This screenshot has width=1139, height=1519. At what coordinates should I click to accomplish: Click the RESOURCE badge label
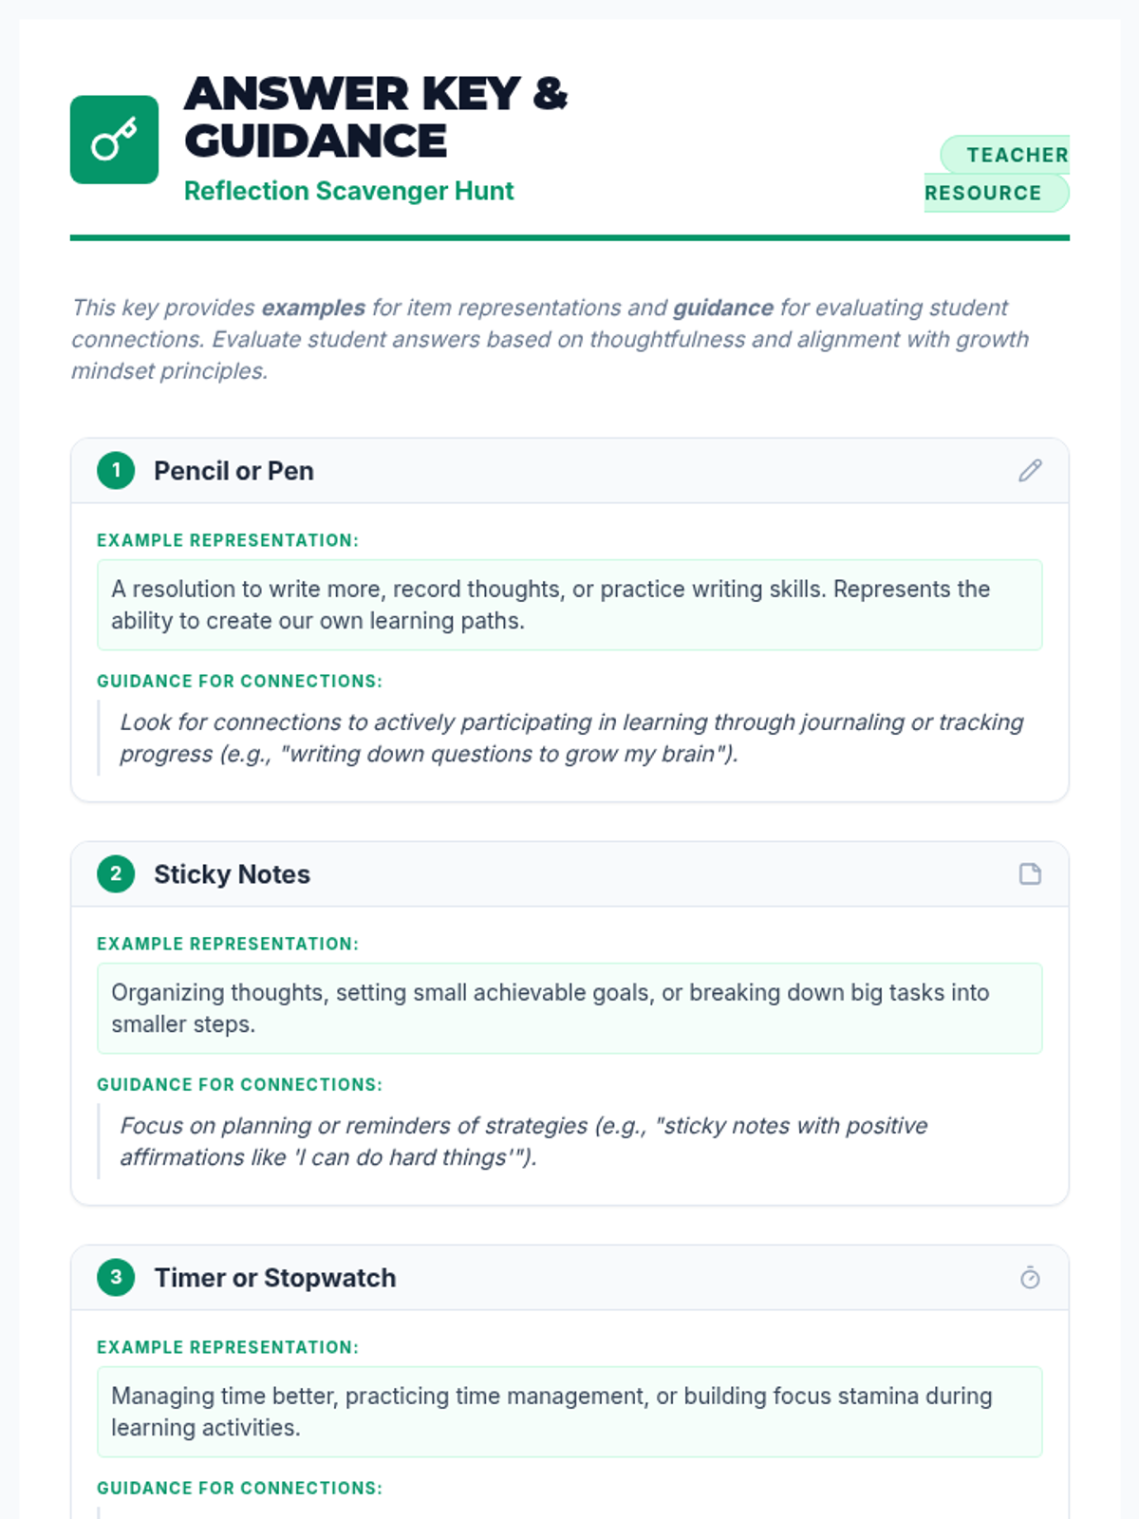pos(983,193)
